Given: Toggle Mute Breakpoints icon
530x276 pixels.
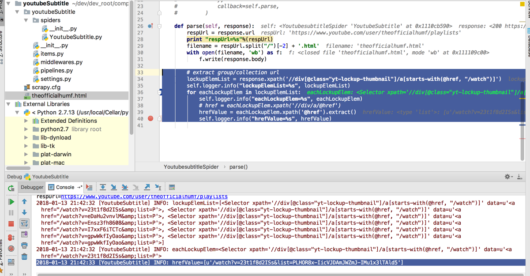Looking at the screenshot, I should pyautogui.click(x=11, y=248).
